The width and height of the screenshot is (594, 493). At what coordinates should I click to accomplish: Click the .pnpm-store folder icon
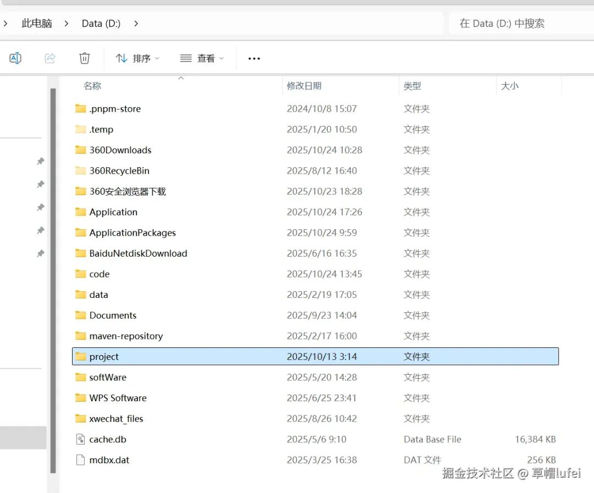[x=80, y=109]
